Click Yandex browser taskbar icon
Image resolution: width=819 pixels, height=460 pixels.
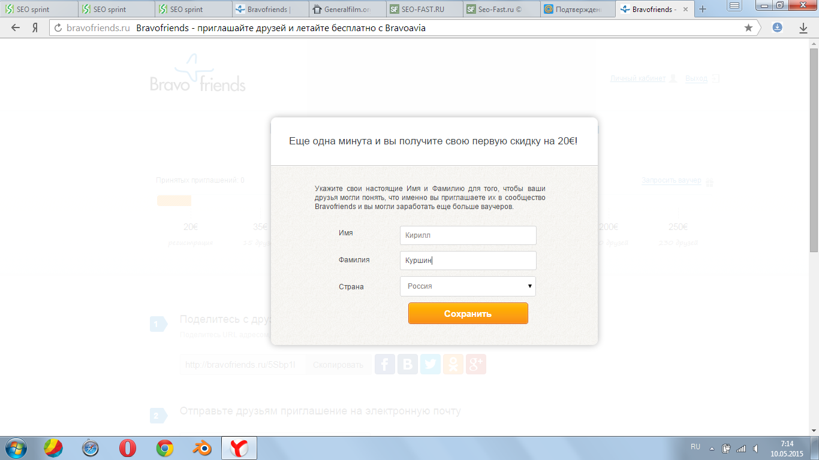click(240, 448)
